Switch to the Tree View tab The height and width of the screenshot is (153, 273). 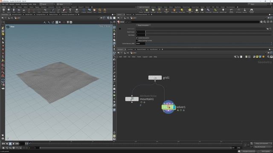tap(130, 49)
